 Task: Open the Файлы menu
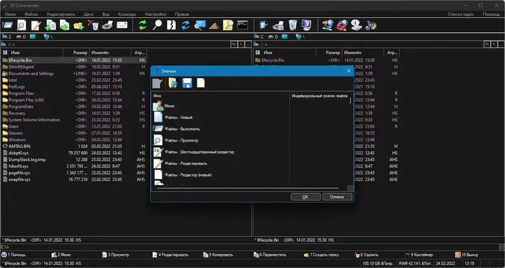pyautogui.click(x=31, y=14)
